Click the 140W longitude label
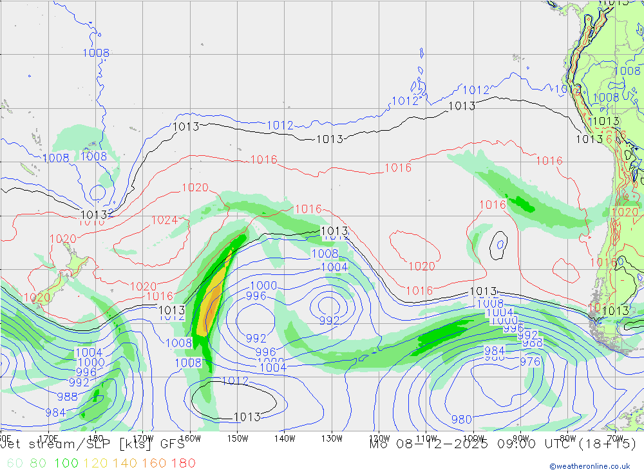This screenshot has height=472, width=644. (285, 439)
